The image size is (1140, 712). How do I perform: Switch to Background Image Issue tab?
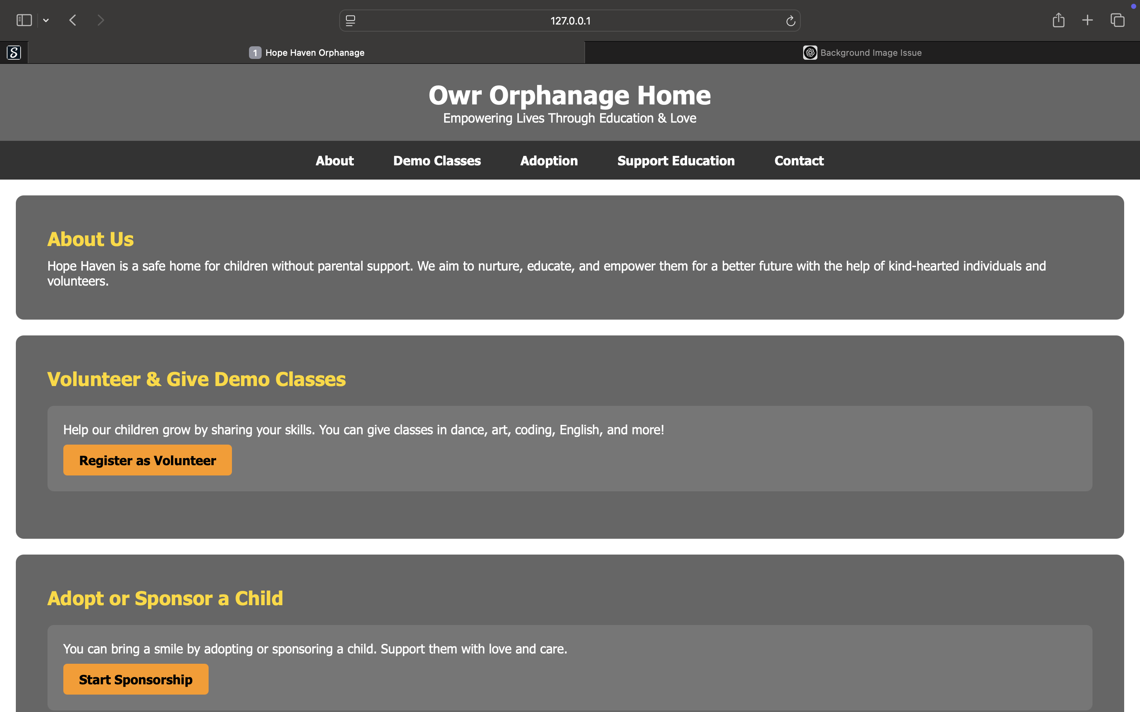point(862,52)
